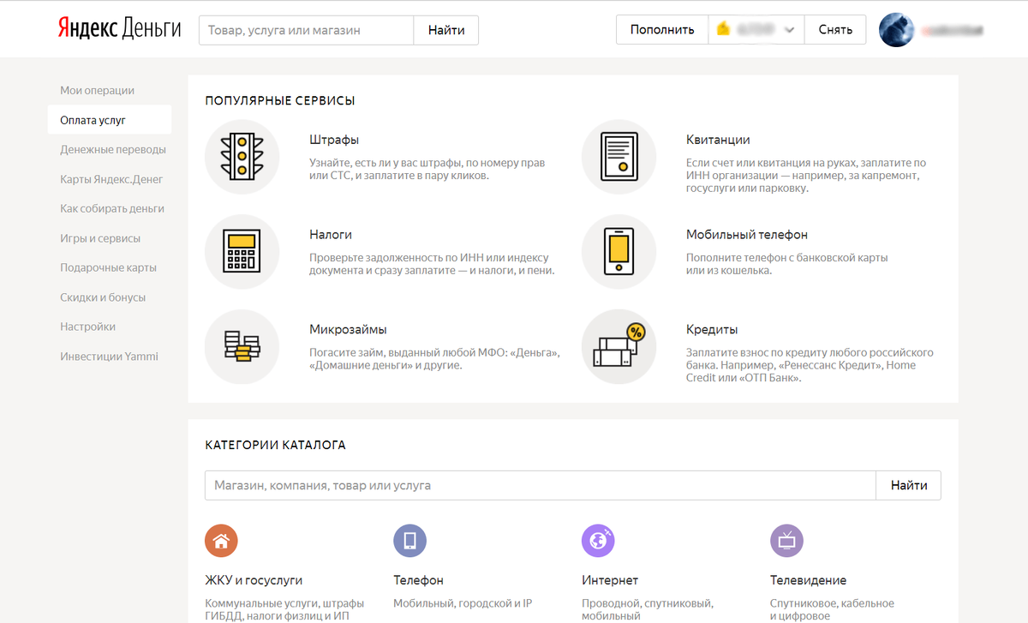The height and width of the screenshot is (623, 1028).
Task: Select the Телевидение TV icon
Action: 786,541
